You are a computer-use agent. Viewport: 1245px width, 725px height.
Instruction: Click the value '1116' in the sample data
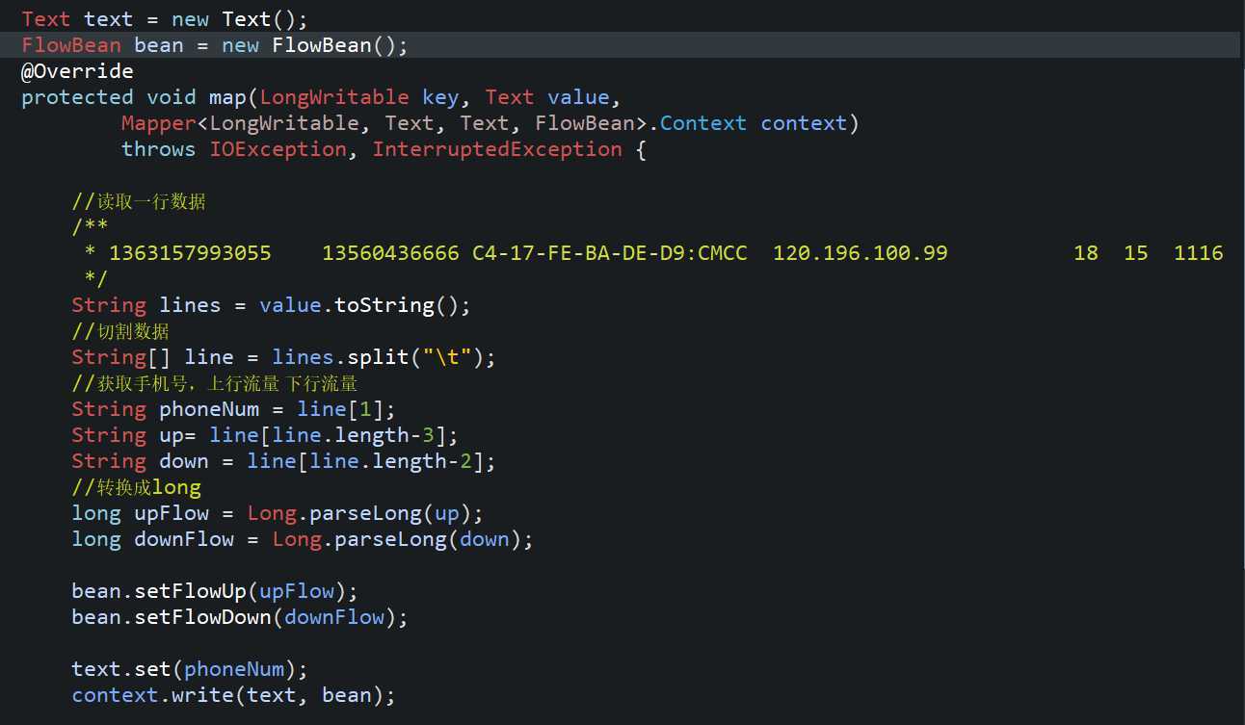tap(1199, 253)
